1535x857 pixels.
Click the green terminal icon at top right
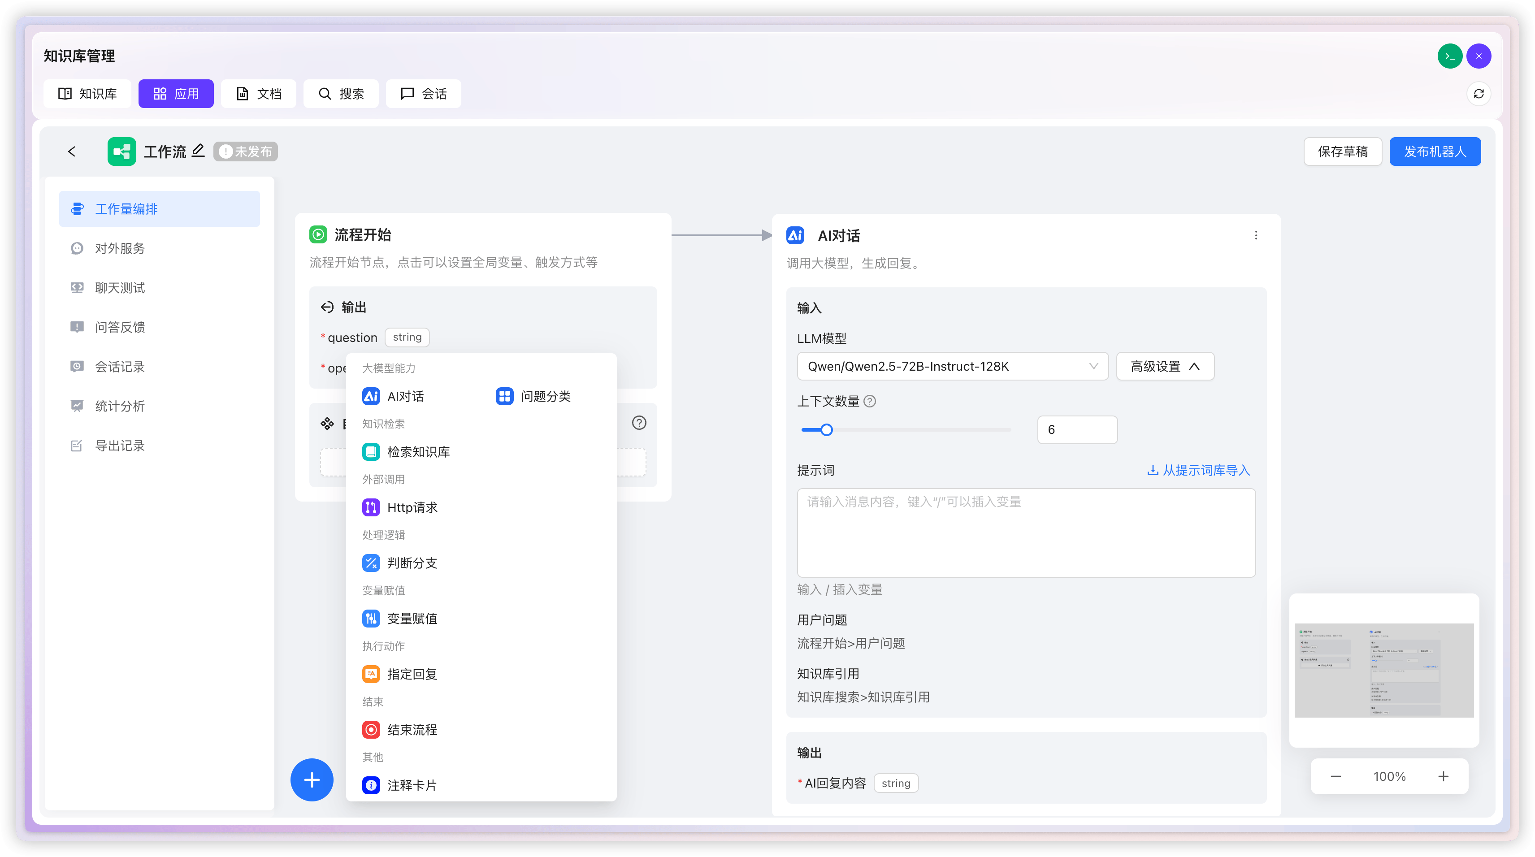point(1450,56)
